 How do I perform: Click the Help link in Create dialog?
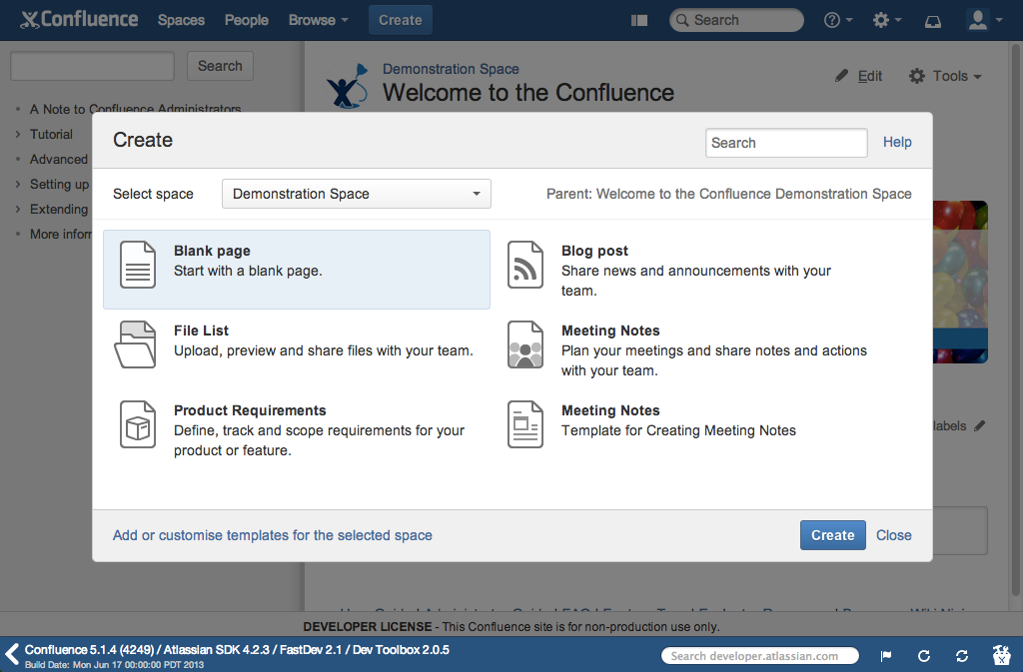coord(897,143)
